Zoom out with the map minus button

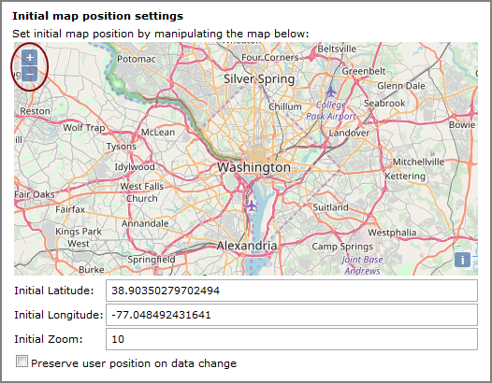(30, 75)
